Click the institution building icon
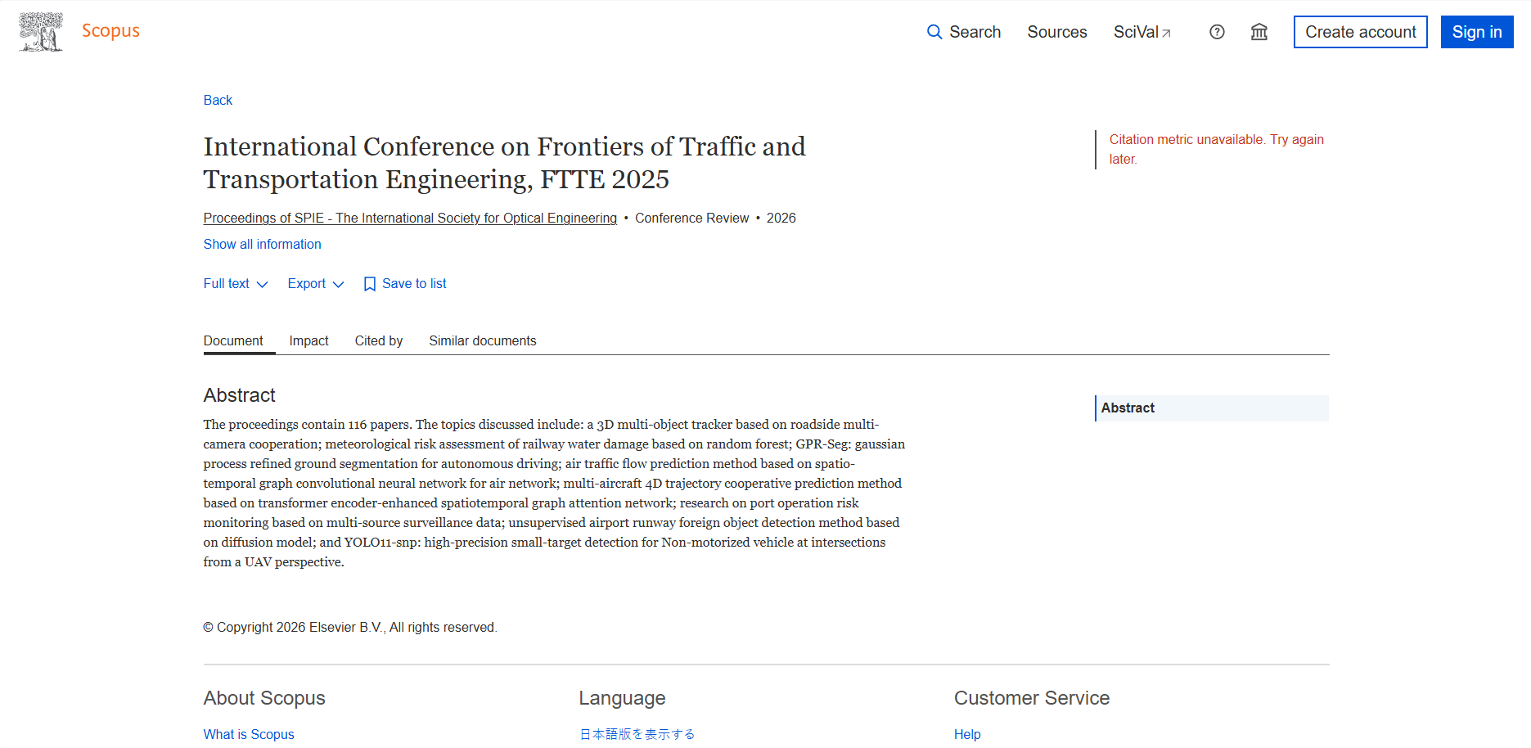Screen dimensions: 1531x748 [x=1259, y=32]
